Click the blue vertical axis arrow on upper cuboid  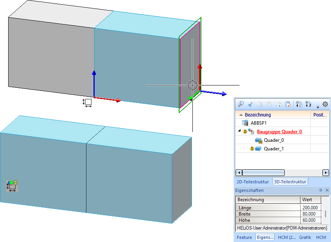(x=94, y=84)
